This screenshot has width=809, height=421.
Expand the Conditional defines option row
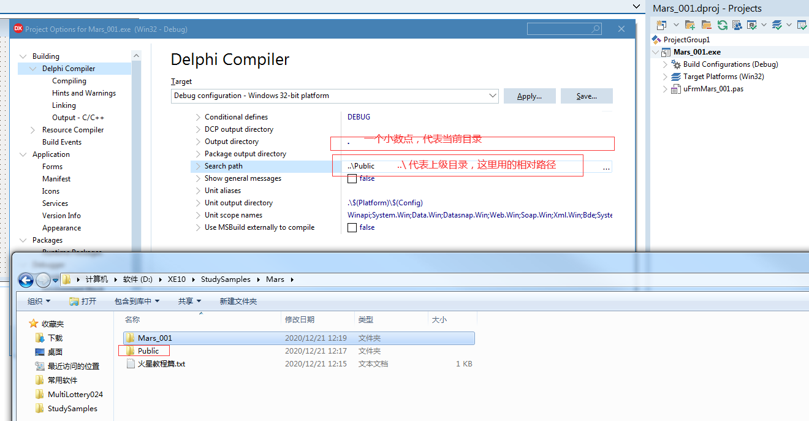198,117
